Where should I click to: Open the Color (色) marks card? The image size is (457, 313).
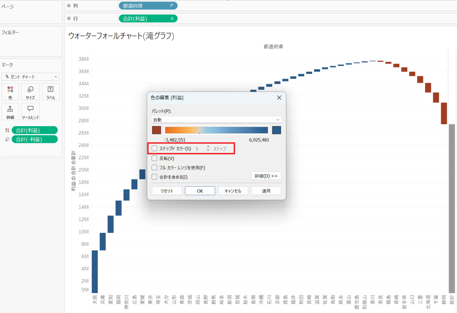10,92
